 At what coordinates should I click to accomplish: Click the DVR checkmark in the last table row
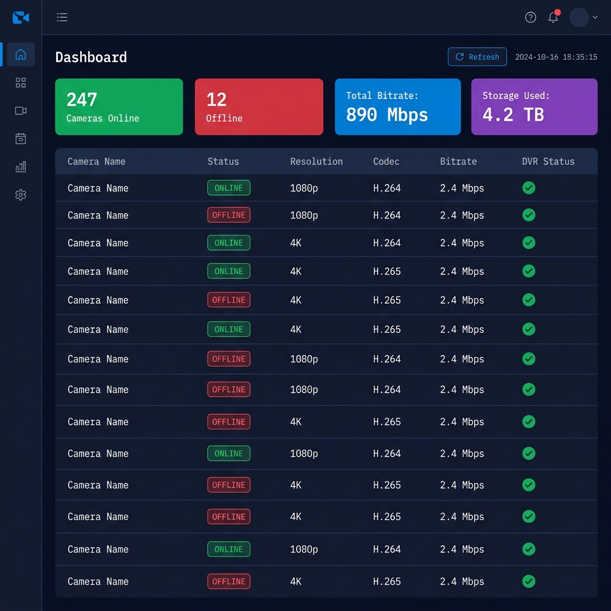click(x=529, y=581)
